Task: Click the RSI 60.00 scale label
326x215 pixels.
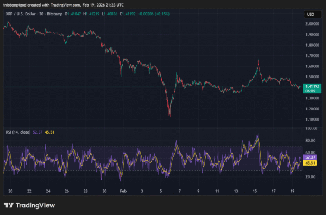Action: 310,153
